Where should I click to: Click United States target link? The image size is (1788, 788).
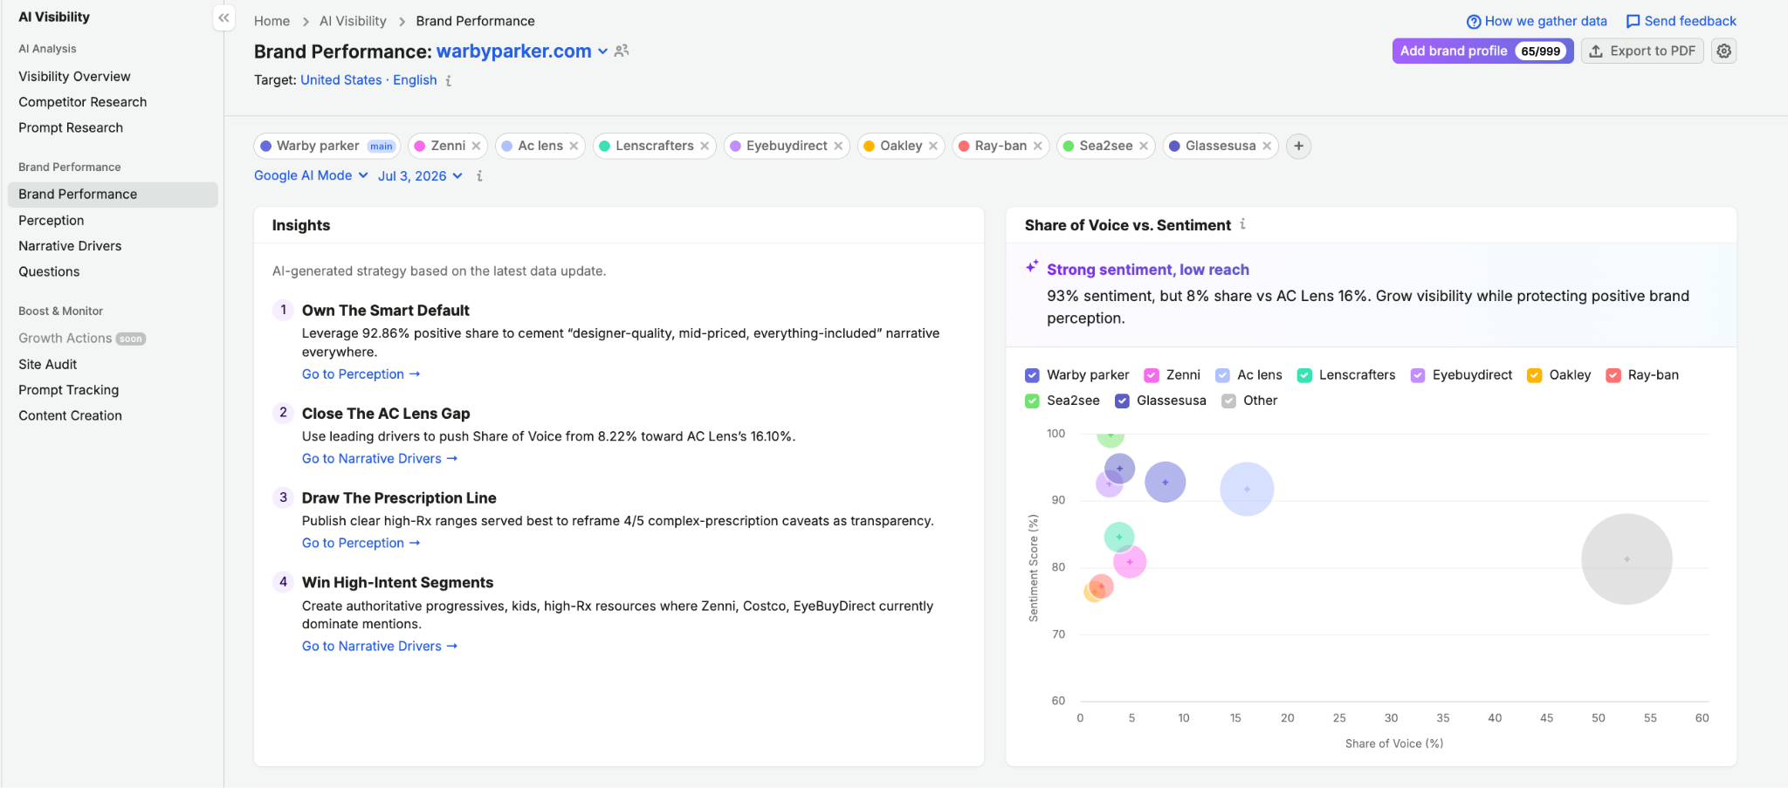click(x=341, y=80)
